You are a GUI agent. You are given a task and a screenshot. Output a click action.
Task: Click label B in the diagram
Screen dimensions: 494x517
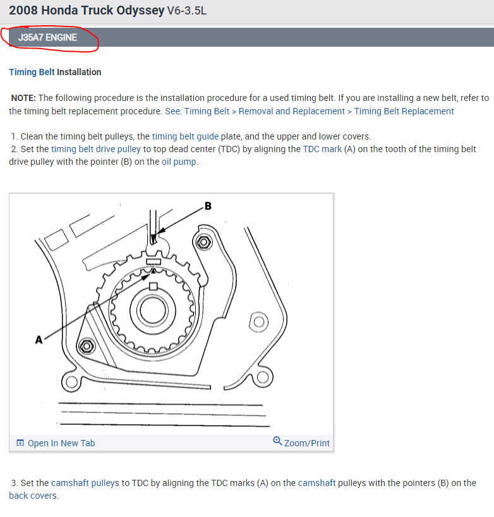(x=208, y=206)
